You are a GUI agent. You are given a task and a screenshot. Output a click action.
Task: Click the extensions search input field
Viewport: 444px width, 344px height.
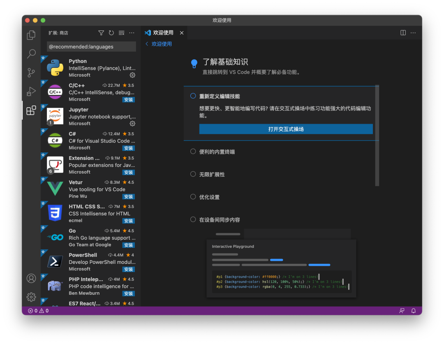point(91,47)
